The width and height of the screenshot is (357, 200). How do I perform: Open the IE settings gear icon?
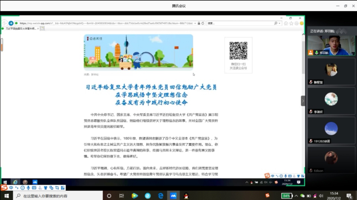point(297,23)
